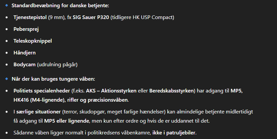Click the bullet point before "Sådanne våben"
The height and width of the screenshot is (139, 277).
tap(6, 132)
